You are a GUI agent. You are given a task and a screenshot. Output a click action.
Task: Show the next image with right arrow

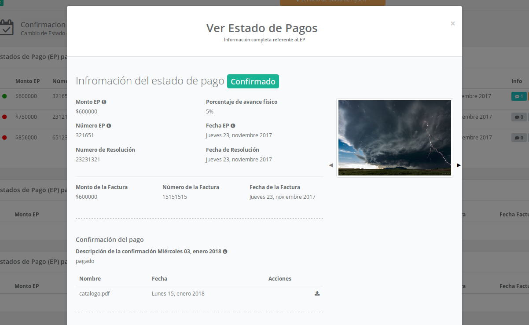coord(459,165)
